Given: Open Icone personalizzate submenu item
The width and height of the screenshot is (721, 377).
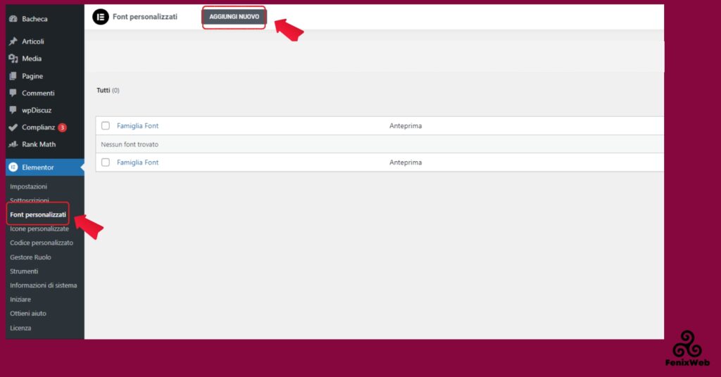Looking at the screenshot, I should click(x=39, y=229).
